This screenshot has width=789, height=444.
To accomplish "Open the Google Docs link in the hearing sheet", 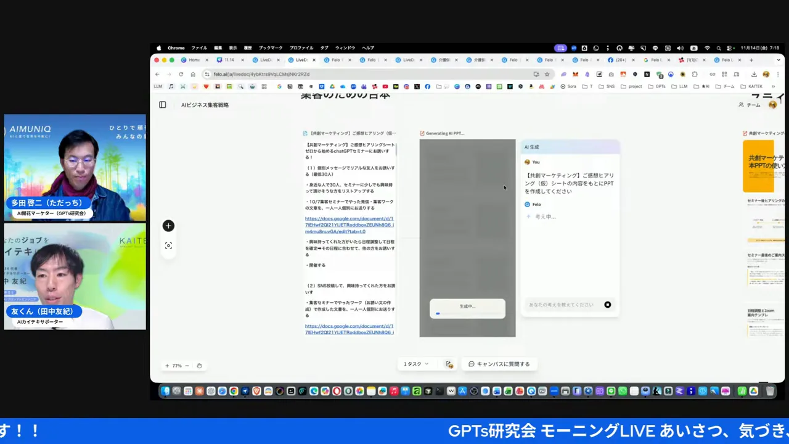I will tap(349, 224).
